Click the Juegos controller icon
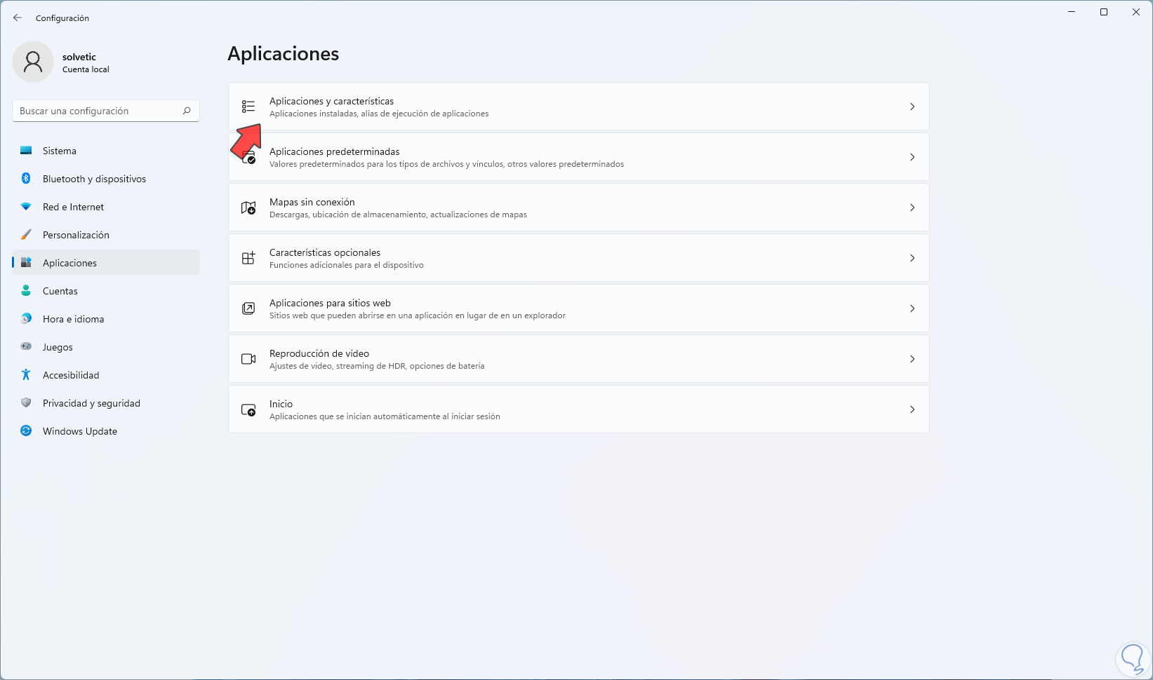Image resolution: width=1153 pixels, height=680 pixels. [x=26, y=346]
